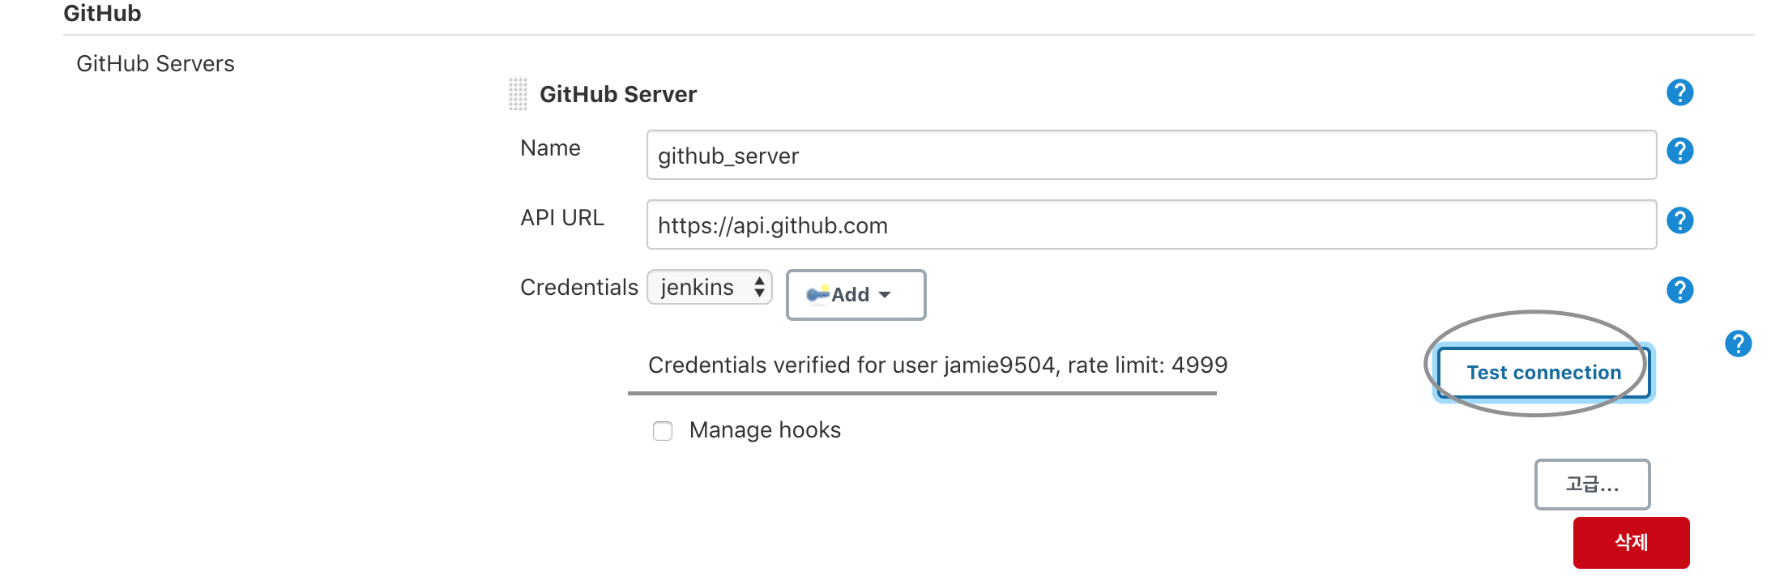This screenshot has width=1771, height=585.
Task: Open the jenkins credentials dropdown
Action: (x=710, y=287)
